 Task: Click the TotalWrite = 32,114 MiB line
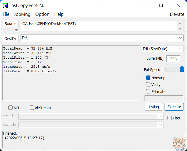coord(28,53)
